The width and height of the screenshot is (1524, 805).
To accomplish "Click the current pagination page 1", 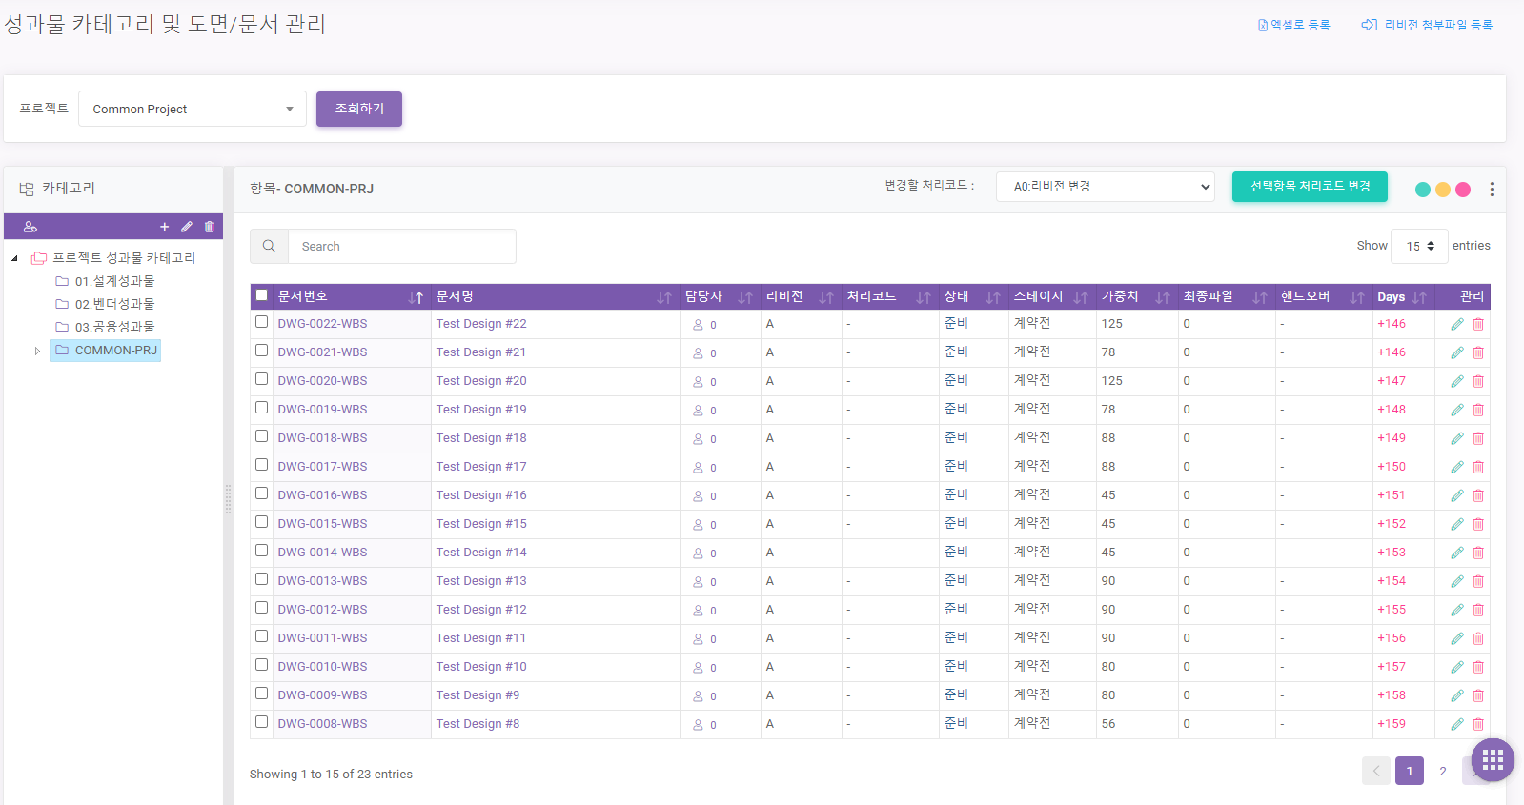I will (x=1410, y=771).
